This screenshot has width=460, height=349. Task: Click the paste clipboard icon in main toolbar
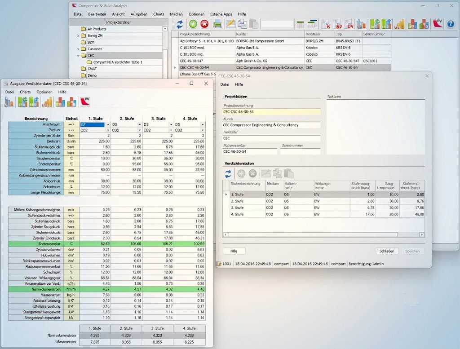click(x=253, y=24)
